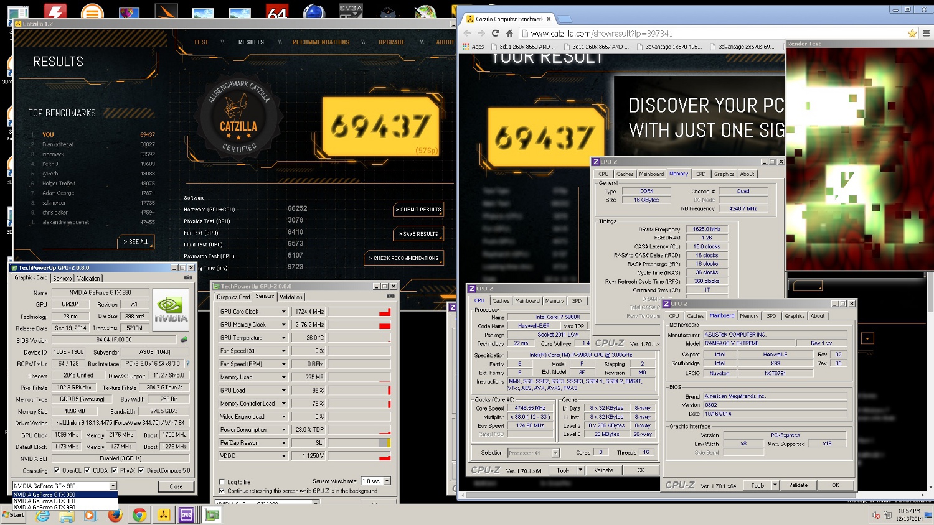
Task: Click the camera icon in GPU-Z Sensors window
Action: pyautogui.click(x=390, y=296)
